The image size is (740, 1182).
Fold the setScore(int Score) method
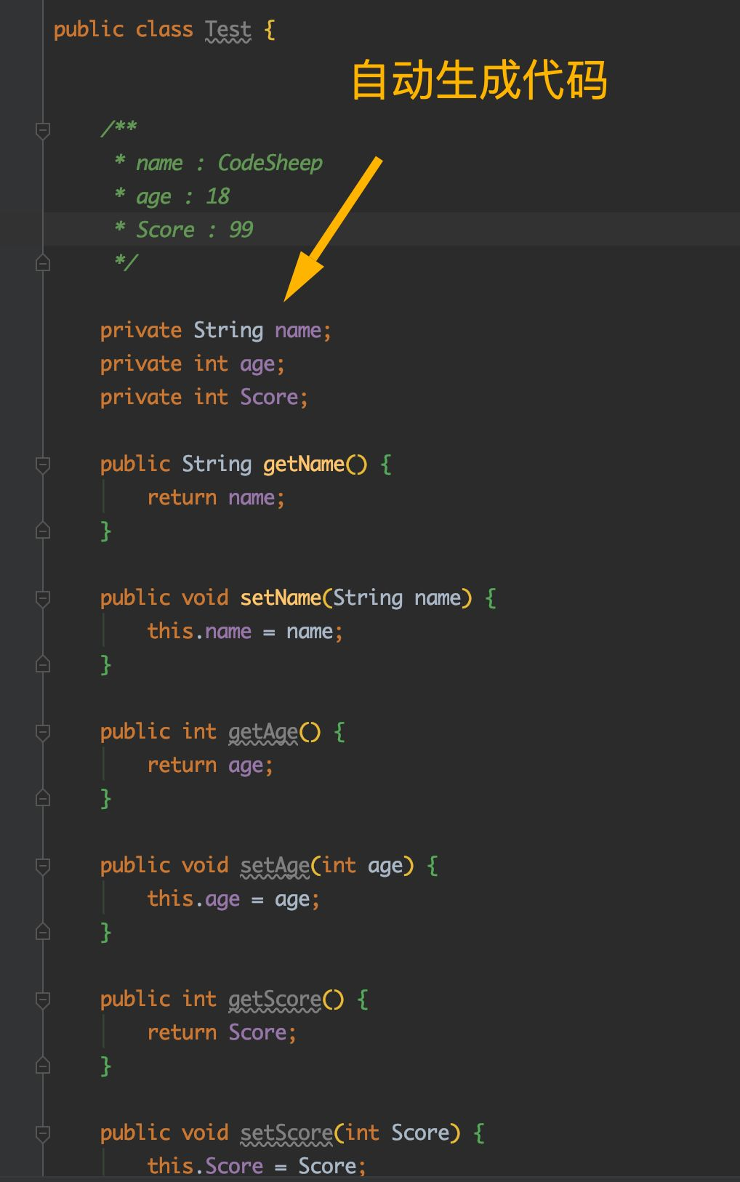tap(43, 1133)
